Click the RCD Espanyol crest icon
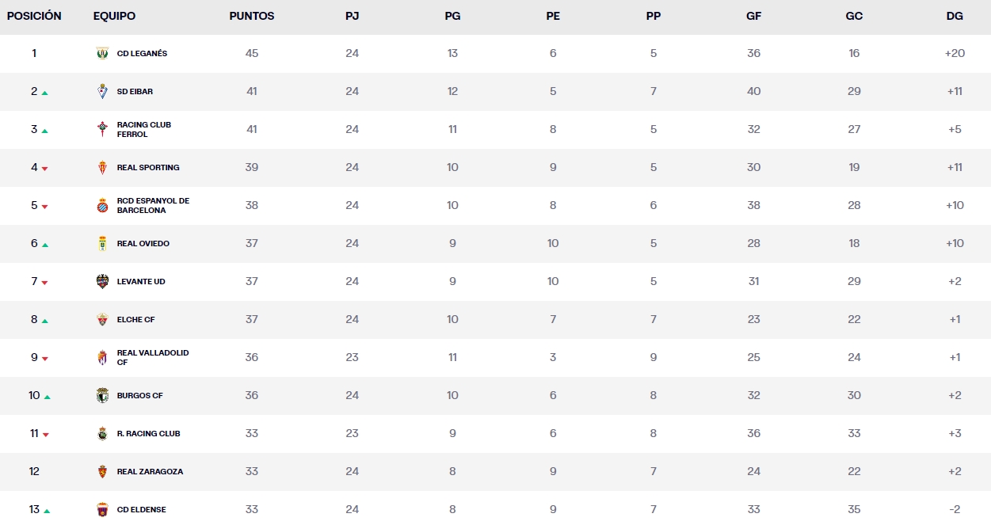Image resolution: width=991 pixels, height=525 pixels. (x=101, y=205)
